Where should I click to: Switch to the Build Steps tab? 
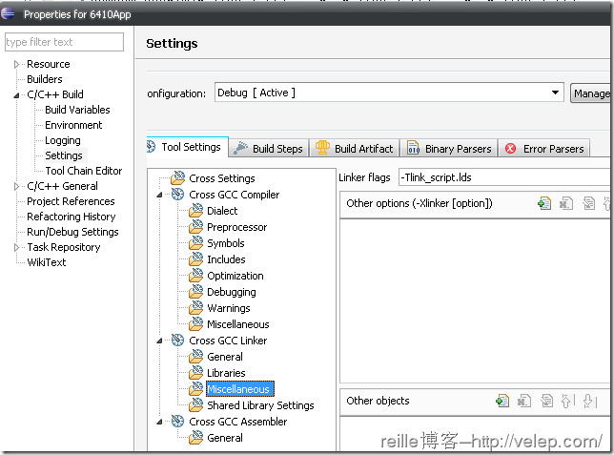tap(267, 149)
